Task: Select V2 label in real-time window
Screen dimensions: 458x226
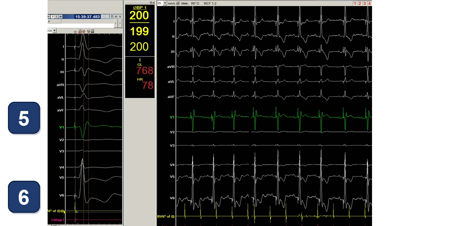Action: click(x=172, y=132)
